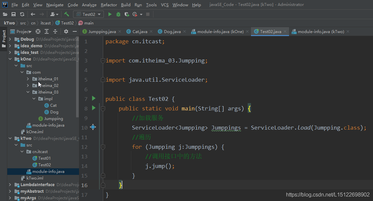Click the locate-in-project target icon
Image resolution: width=373 pixels, height=201 pixels.
point(38,31)
